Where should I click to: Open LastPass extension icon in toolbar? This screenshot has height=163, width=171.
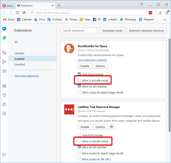(150, 13)
